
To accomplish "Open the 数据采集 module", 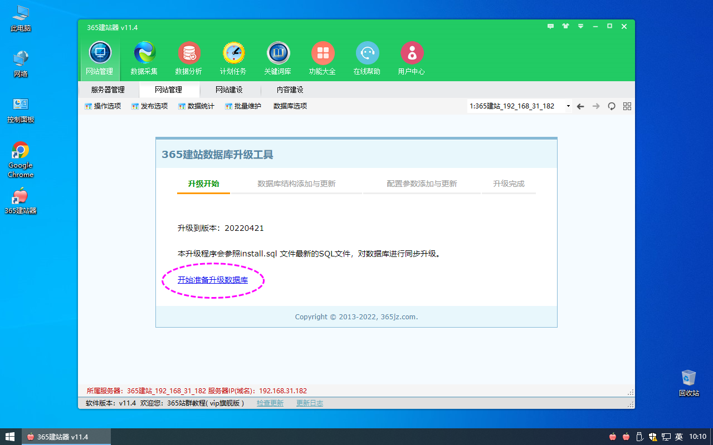I will coord(144,58).
